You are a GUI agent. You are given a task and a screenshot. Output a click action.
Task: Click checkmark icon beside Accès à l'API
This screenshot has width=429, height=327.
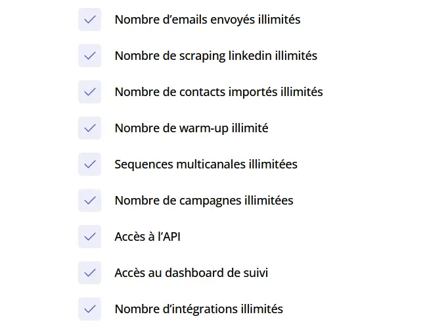90,237
